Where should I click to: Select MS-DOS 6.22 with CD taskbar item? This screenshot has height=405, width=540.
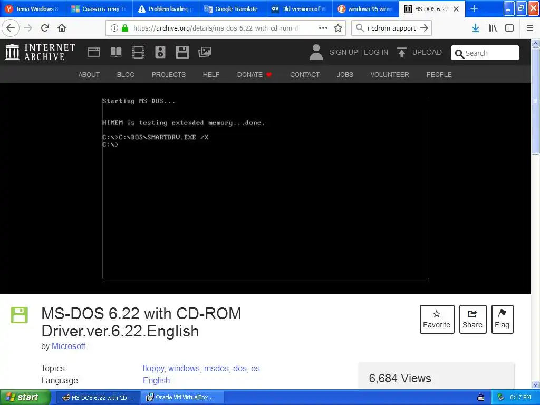(x=98, y=397)
